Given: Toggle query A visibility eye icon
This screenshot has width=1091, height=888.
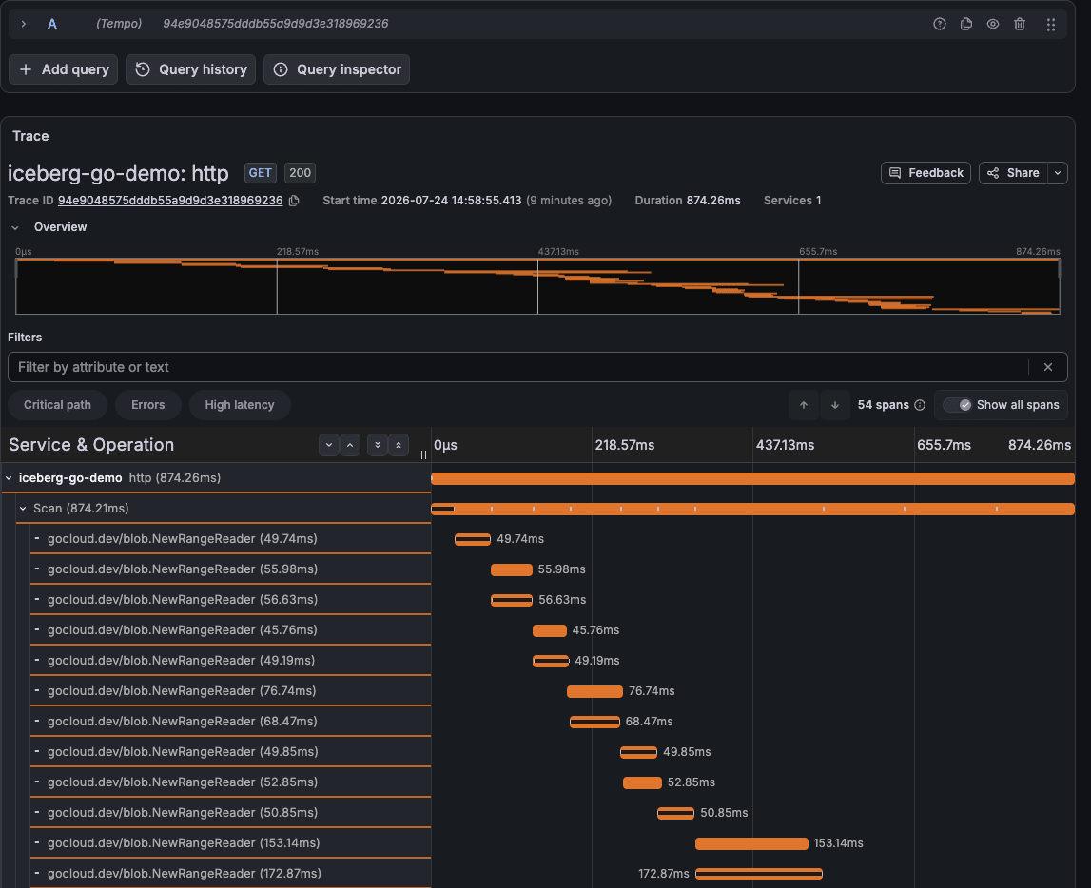Looking at the screenshot, I should click(993, 24).
